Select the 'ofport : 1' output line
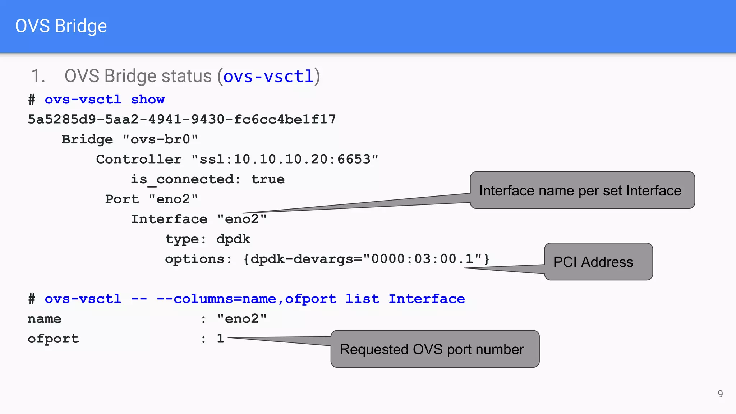The image size is (736, 414). click(126, 339)
